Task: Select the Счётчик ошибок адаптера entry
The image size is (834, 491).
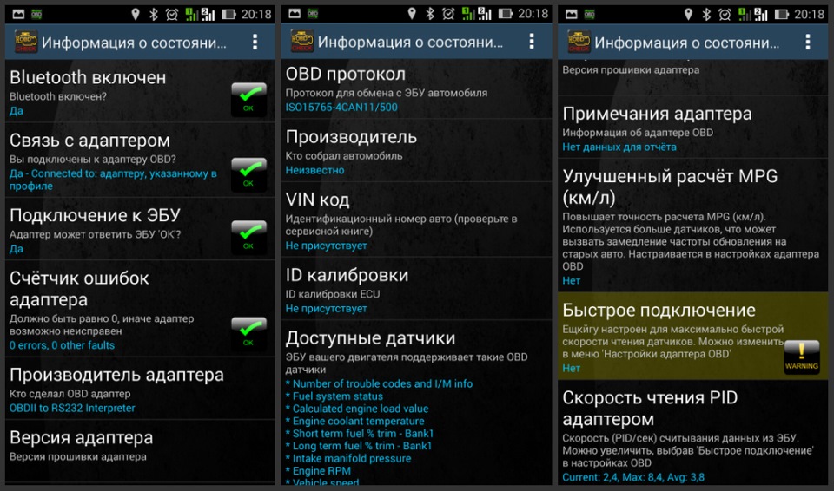Action: [x=140, y=309]
